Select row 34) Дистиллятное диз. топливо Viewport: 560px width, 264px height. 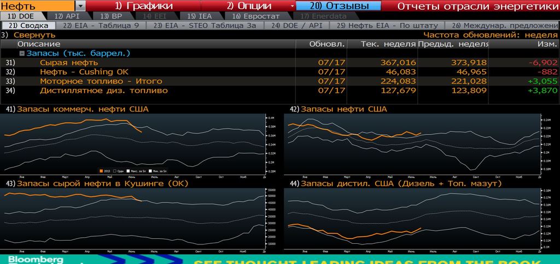[280, 91]
